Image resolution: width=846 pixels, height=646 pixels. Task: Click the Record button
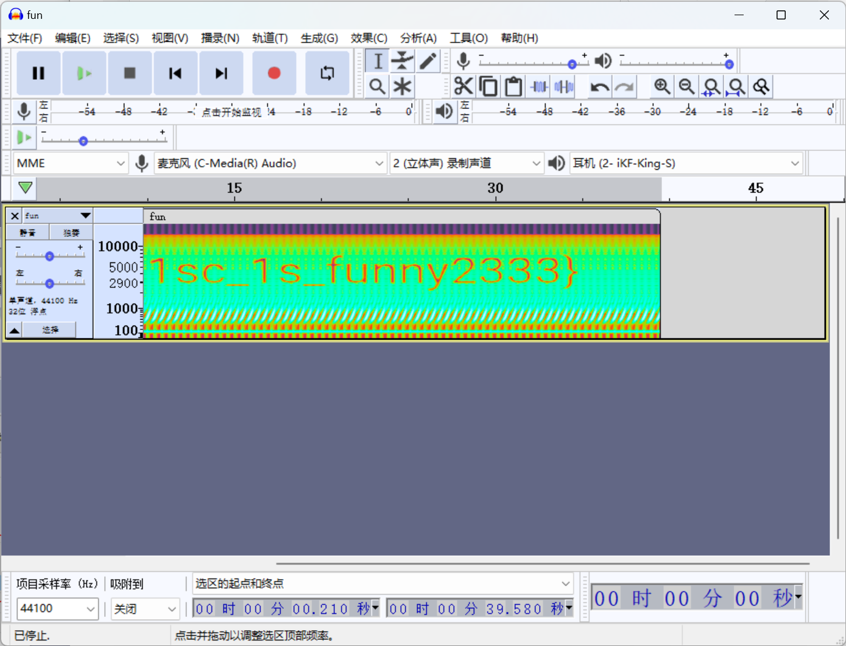point(274,73)
